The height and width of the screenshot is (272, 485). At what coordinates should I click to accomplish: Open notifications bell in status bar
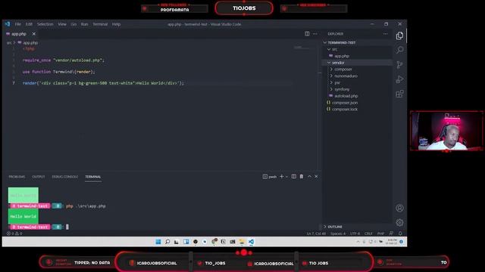coord(400,233)
